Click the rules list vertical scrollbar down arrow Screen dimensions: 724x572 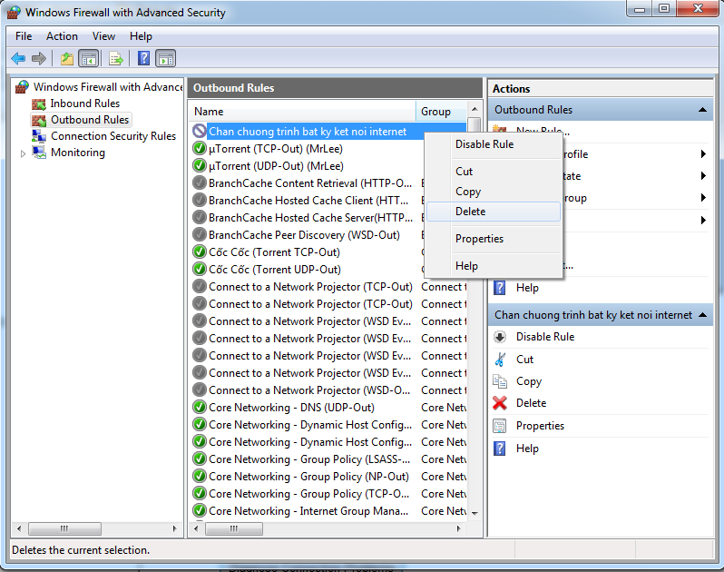click(475, 513)
